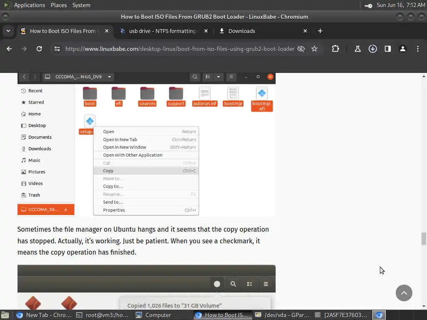The height and width of the screenshot is (320, 427).
Task: Click the page vertical scrollbar thumb
Action: click(x=424, y=239)
